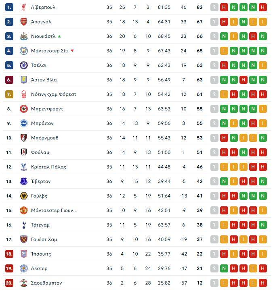Click the Tottenham club crest icon
The image size is (273, 293).
[24, 225]
